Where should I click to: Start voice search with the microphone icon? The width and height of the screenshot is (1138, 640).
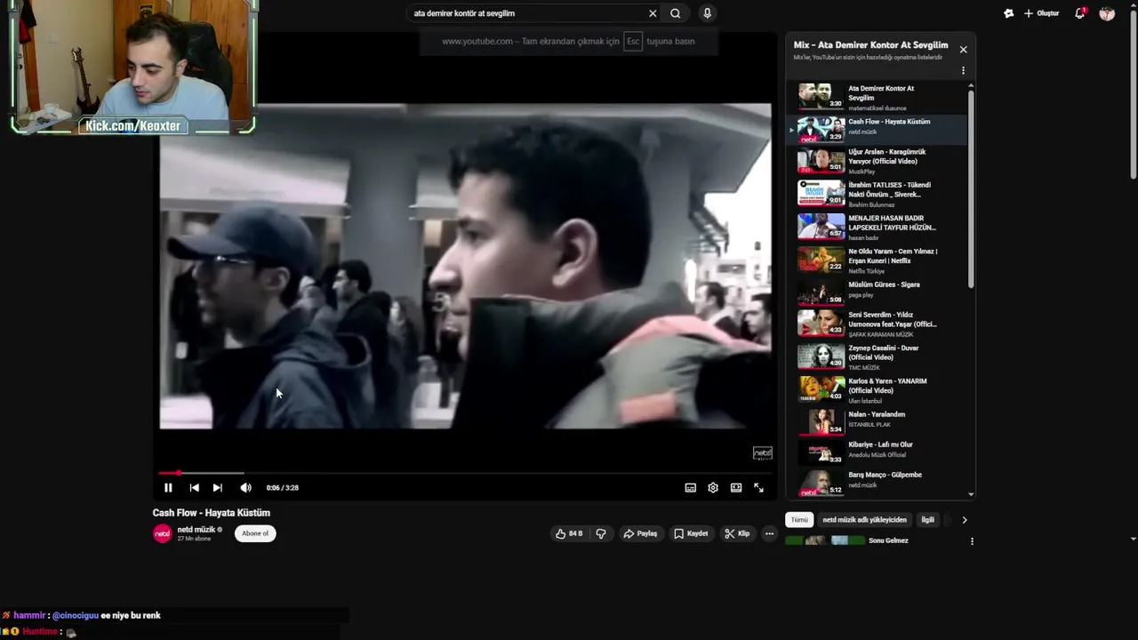tap(707, 13)
